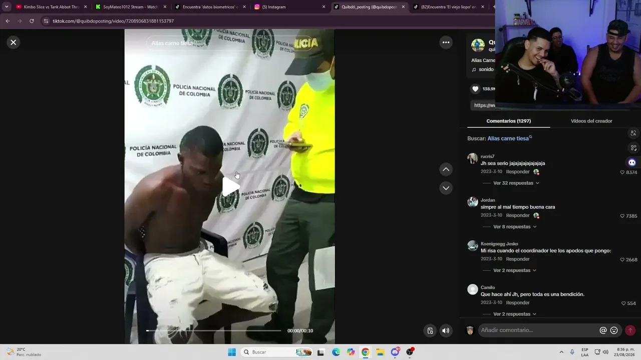Go to the previous video with up arrow
This screenshot has width=641, height=360.
tap(446, 169)
